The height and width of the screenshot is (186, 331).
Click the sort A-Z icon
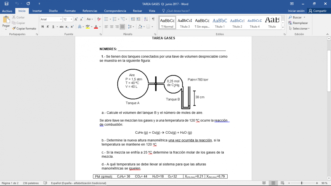coord(146,19)
